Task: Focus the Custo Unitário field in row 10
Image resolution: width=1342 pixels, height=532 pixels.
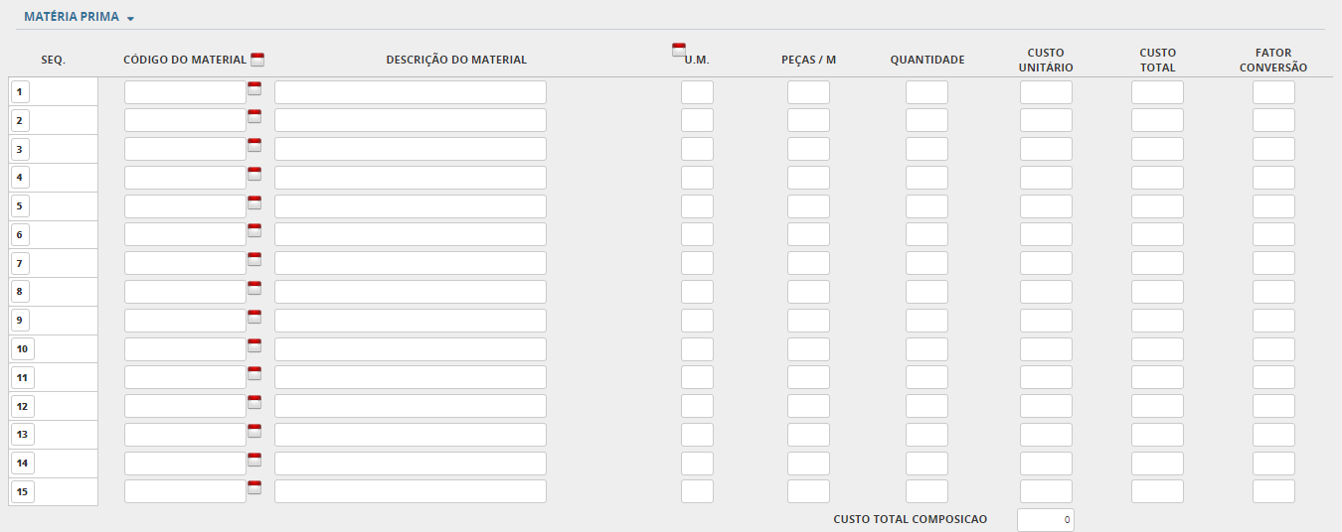Action: click(x=1046, y=349)
